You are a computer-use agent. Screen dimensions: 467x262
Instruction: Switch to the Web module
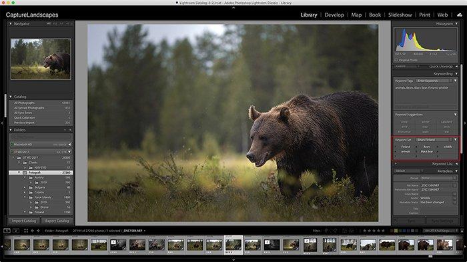(442, 15)
